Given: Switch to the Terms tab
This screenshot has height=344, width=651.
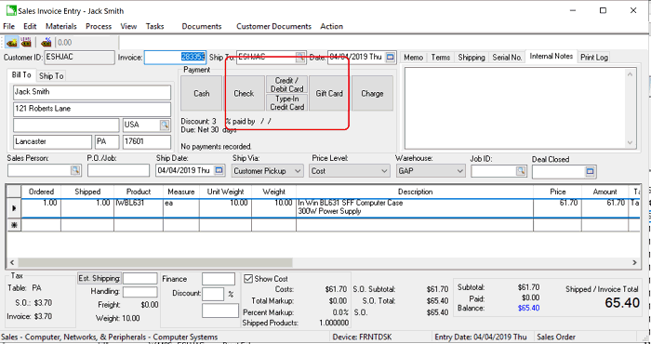Looking at the screenshot, I should click(441, 58).
